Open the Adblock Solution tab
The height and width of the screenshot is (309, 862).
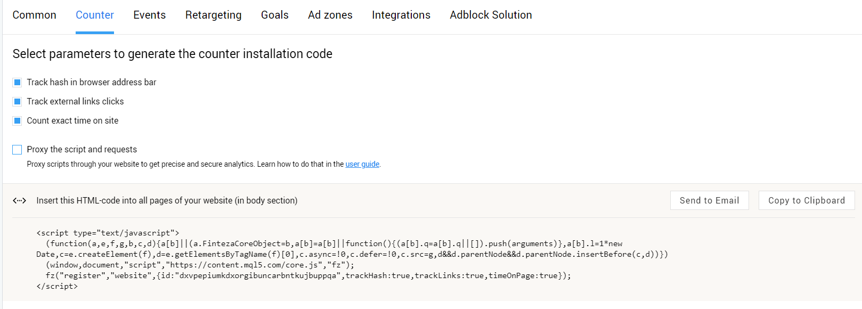(x=491, y=15)
